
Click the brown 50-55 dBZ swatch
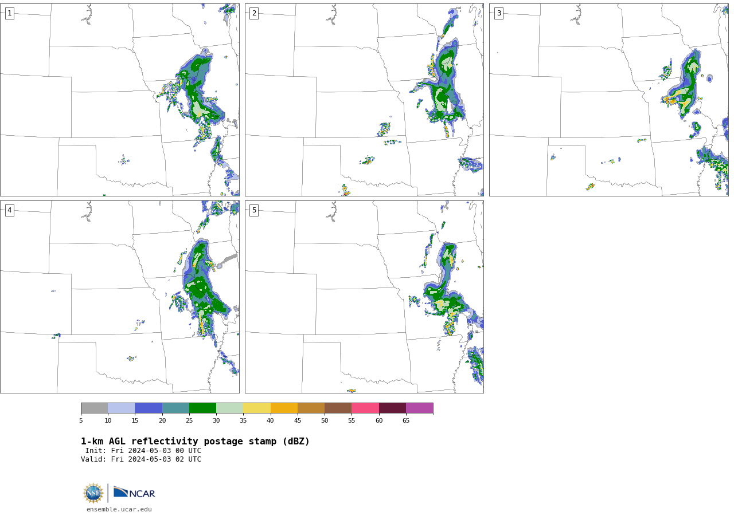pyautogui.click(x=338, y=408)
